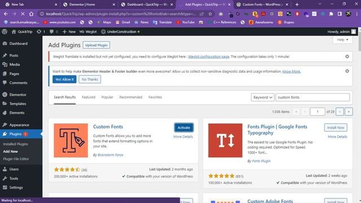The height and width of the screenshot is (203, 361).
Task: Open Installed Plugins submenu item
Action: point(15,144)
